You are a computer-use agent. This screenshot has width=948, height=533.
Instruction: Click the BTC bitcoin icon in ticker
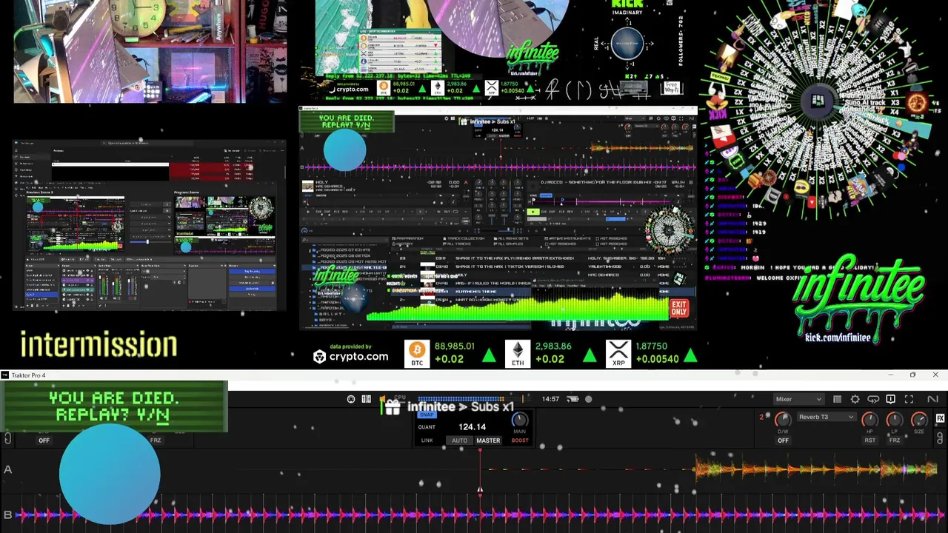(x=417, y=353)
